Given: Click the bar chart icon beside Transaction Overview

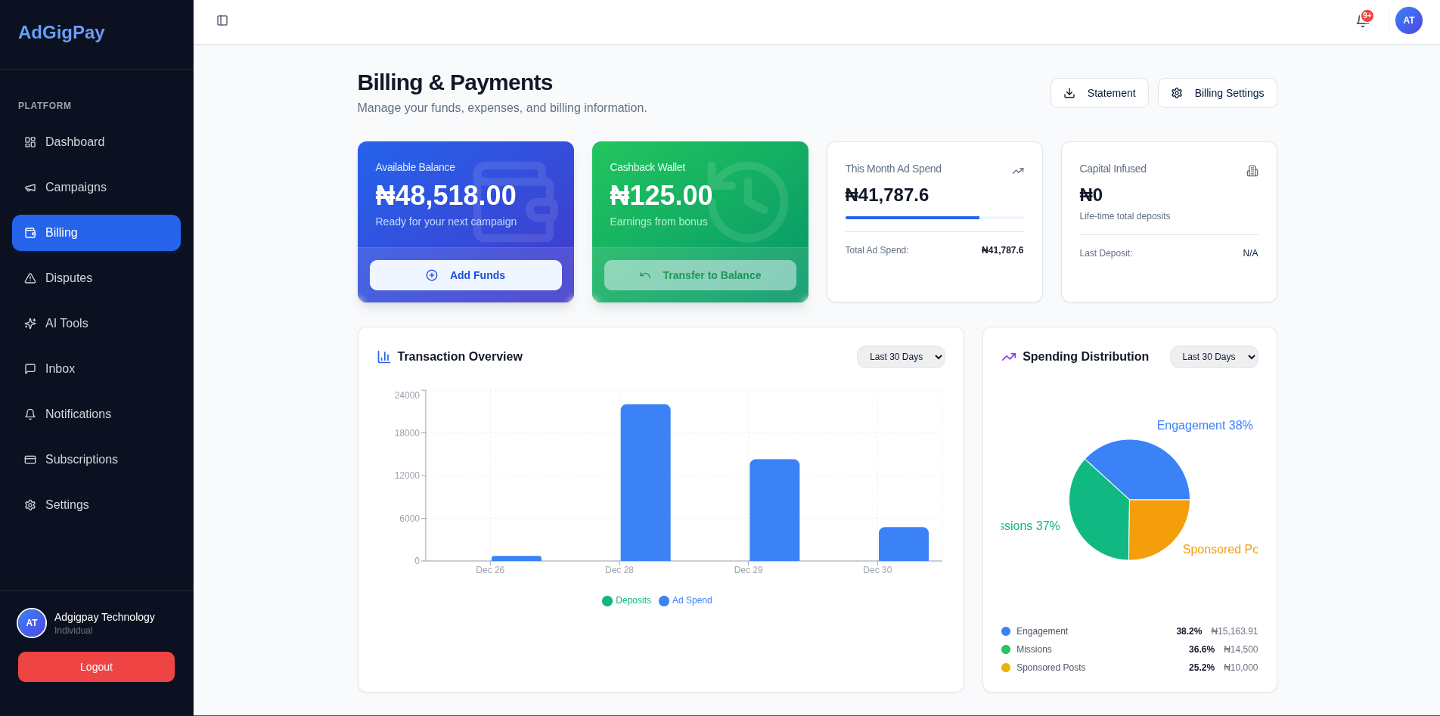Looking at the screenshot, I should tap(384, 357).
